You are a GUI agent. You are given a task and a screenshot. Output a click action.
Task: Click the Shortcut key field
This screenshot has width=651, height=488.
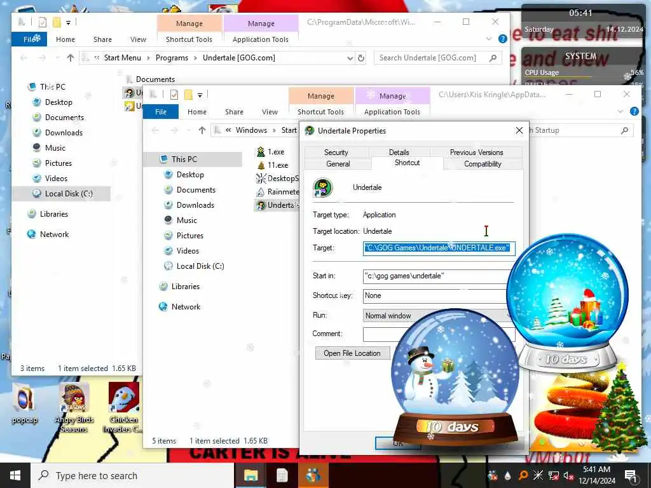coord(436,295)
